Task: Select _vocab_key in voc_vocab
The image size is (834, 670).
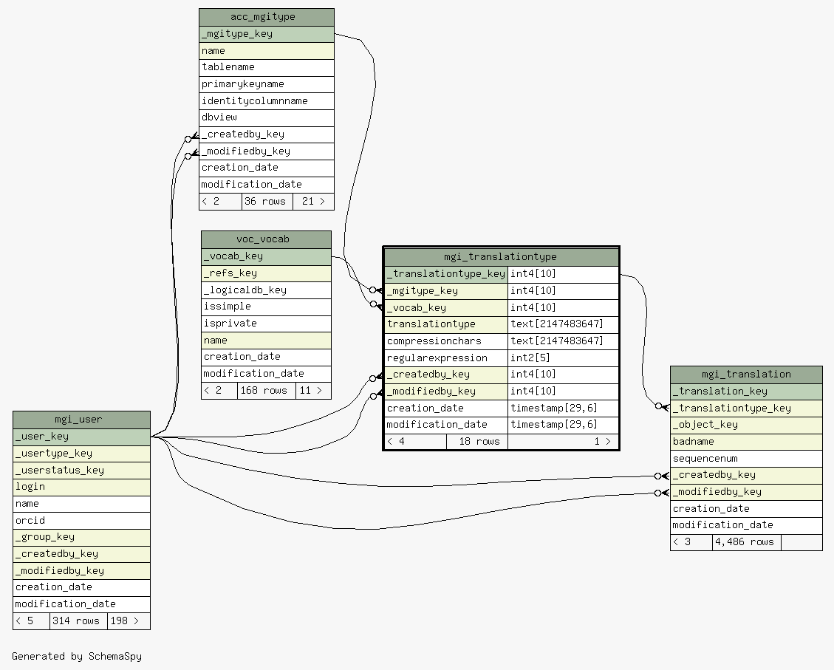Action: 266,257
